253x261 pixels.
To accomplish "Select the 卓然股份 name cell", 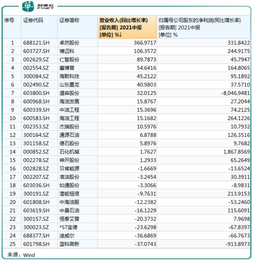I will [x=69, y=43].
